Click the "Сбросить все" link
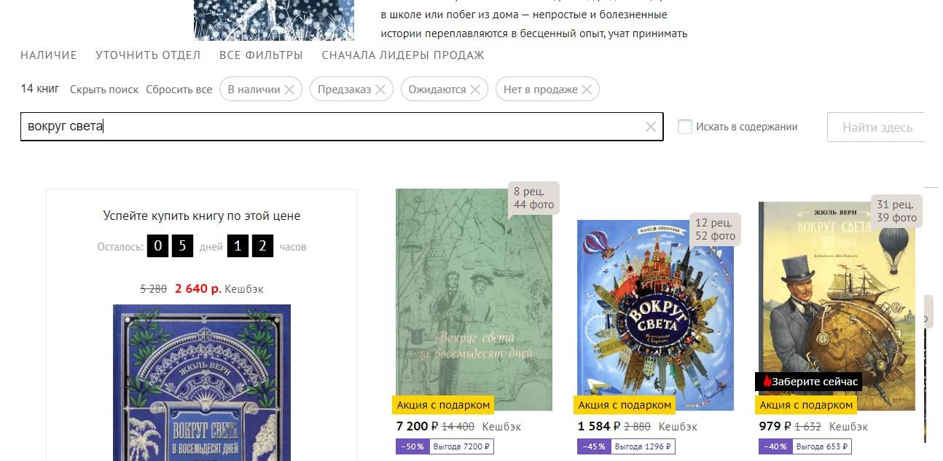The width and height of the screenshot is (943, 461). point(179,90)
